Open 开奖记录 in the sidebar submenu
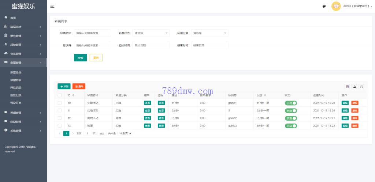The image size is (375, 182). (16, 88)
